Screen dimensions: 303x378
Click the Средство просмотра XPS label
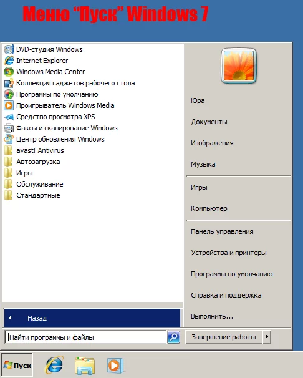pyautogui.click(x=55, y=117)
